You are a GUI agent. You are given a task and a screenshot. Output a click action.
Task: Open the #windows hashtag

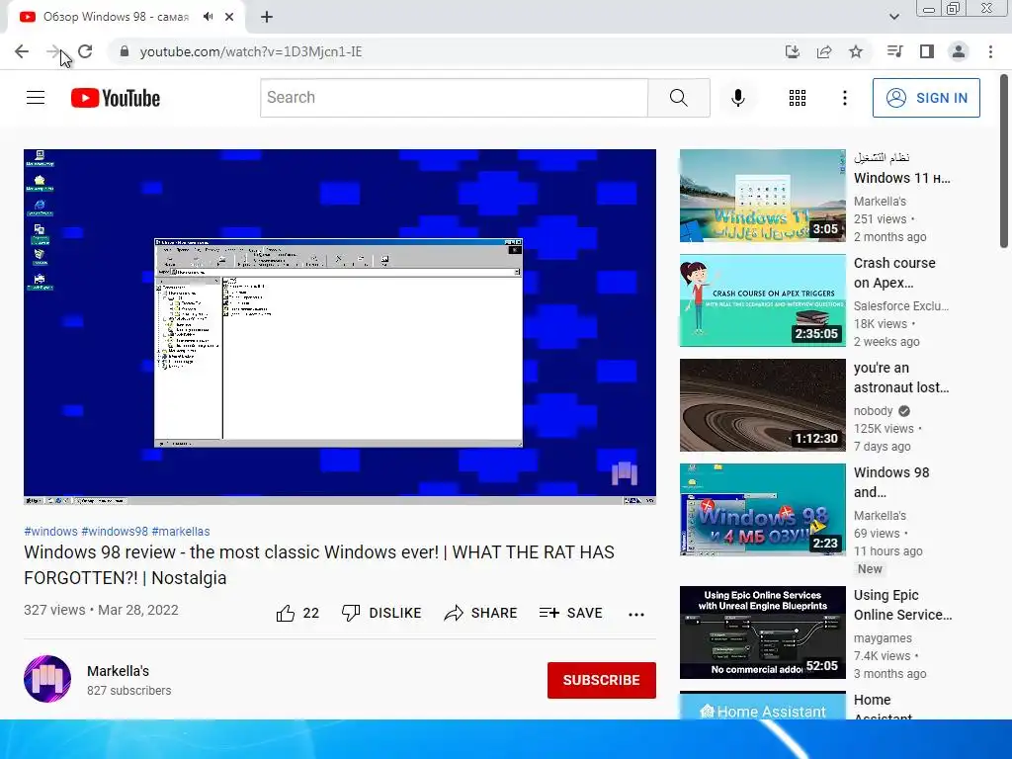51,531
